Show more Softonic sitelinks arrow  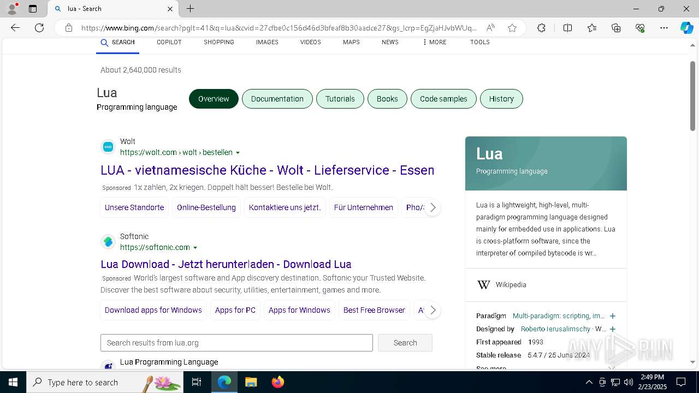[433, 310]
